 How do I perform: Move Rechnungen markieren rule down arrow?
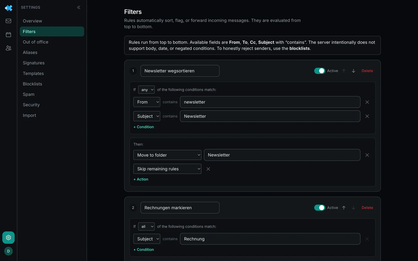click(353, 208)
